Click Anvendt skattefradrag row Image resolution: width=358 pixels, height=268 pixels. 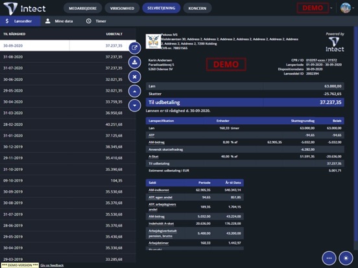(x=245, y=150)
